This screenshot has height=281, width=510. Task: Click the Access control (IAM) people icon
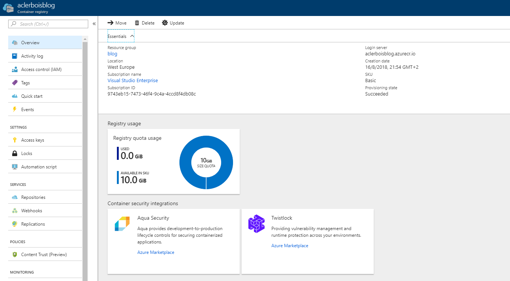pos(15,70)
